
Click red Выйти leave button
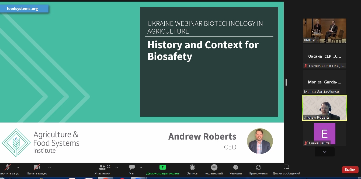pyautogui.click(x=350, y=170)
